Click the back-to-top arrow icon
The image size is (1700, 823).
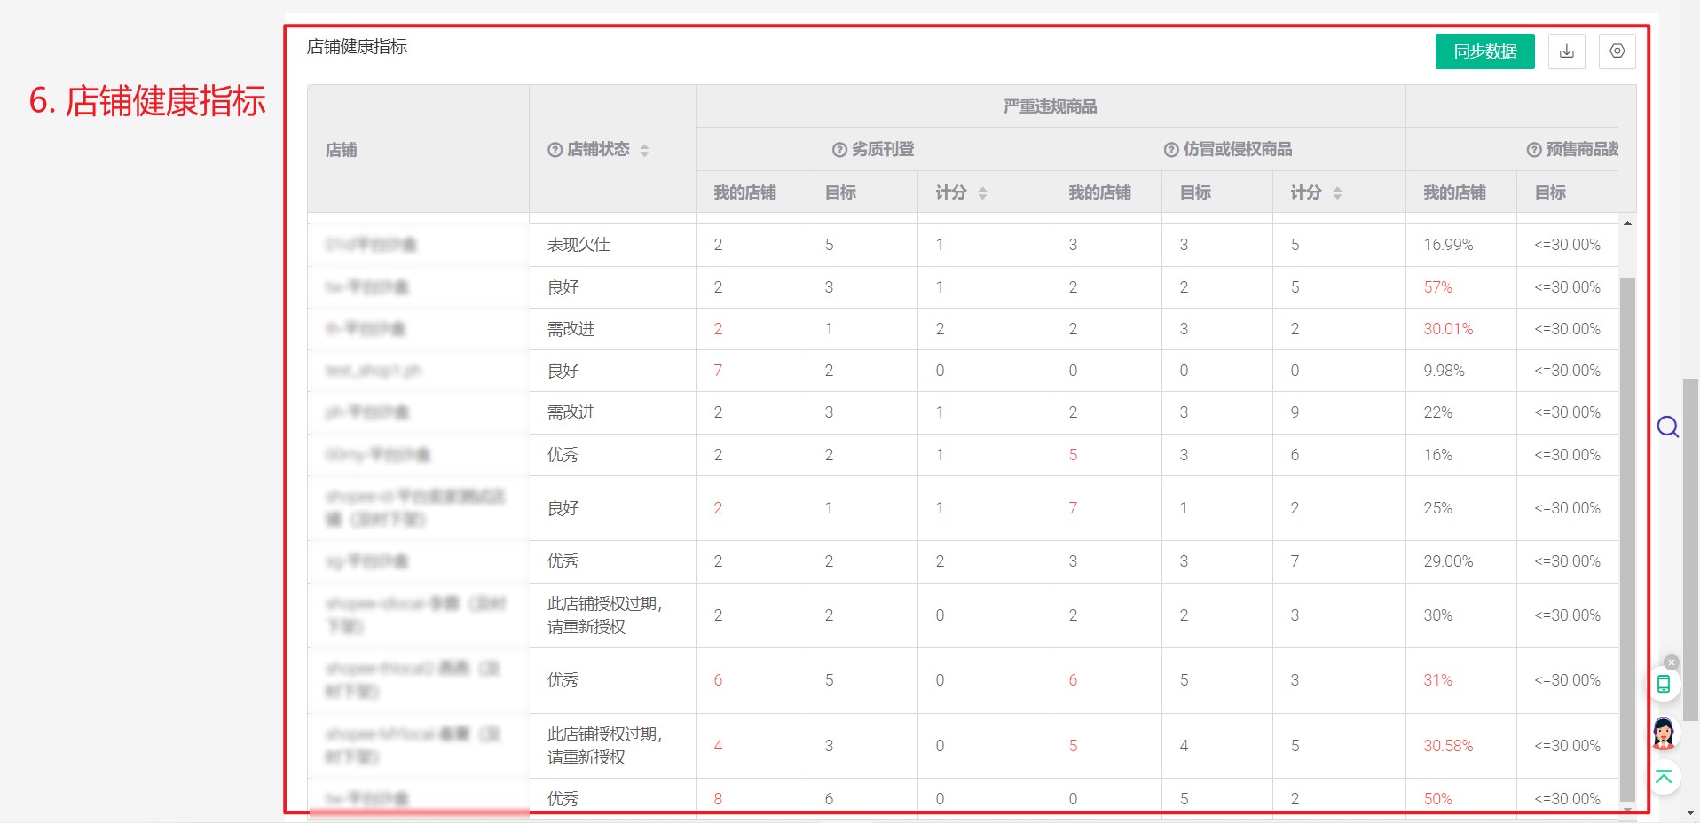pos(1664,778)
